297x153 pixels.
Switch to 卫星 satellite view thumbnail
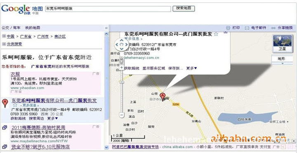pyautogui.click(x=282, y=43)
